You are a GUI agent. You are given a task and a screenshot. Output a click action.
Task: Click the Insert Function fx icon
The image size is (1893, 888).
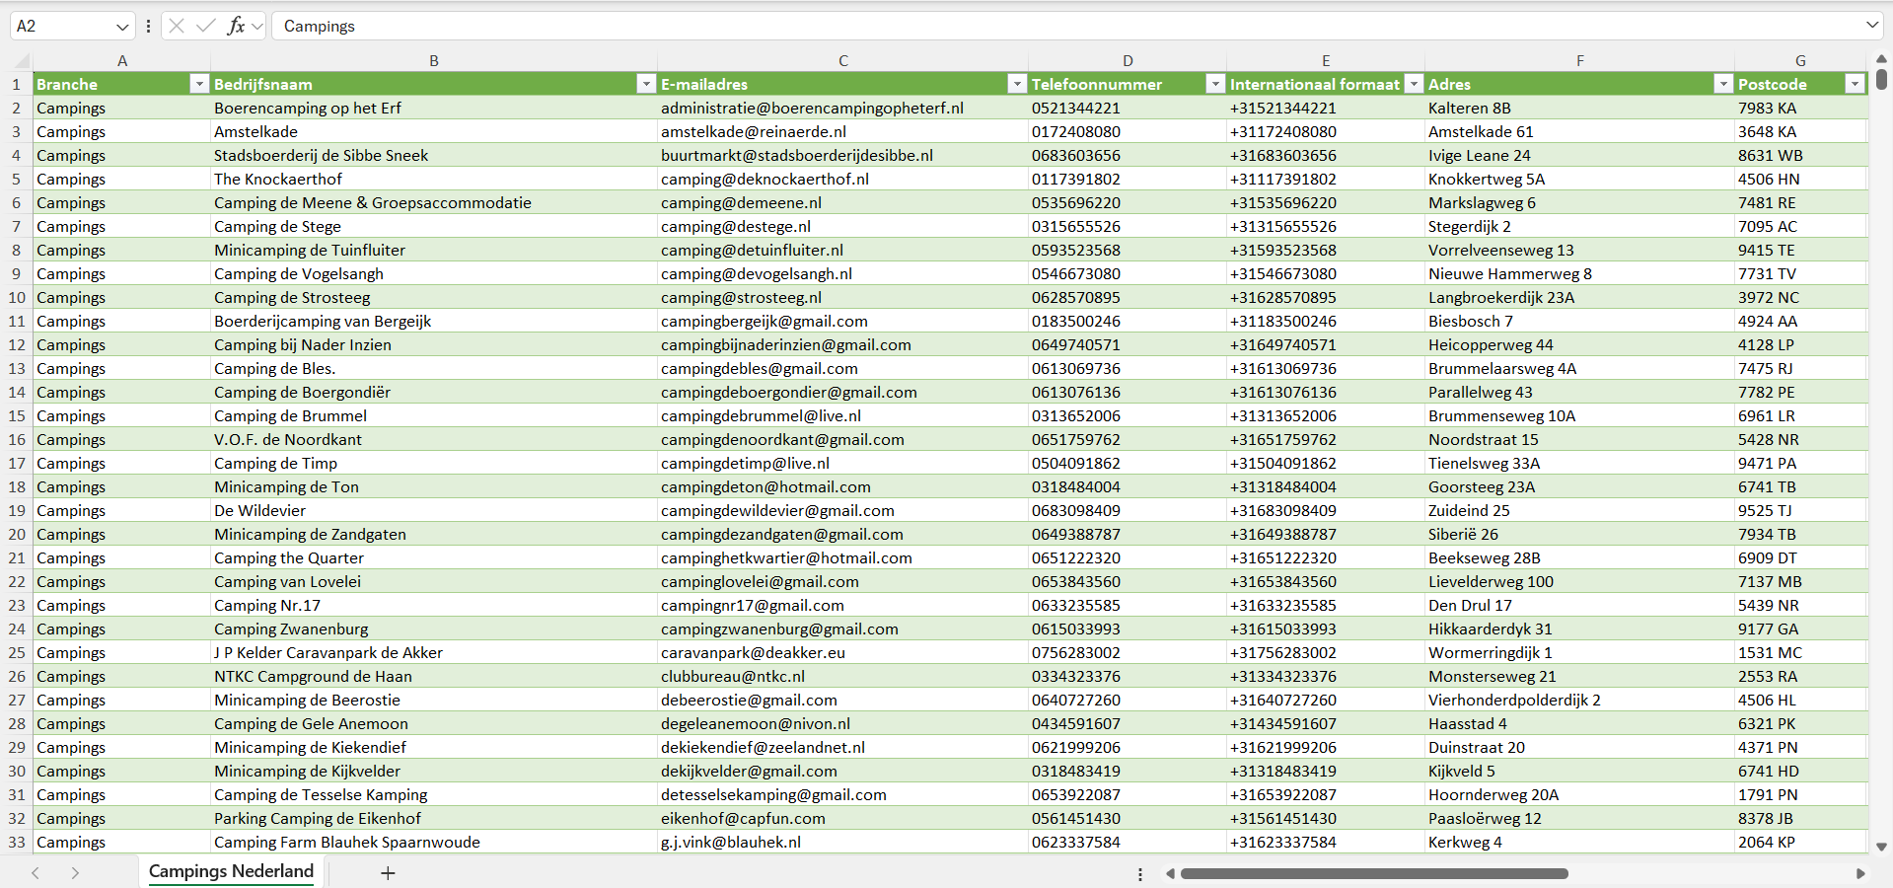click(x=236, y=26)
